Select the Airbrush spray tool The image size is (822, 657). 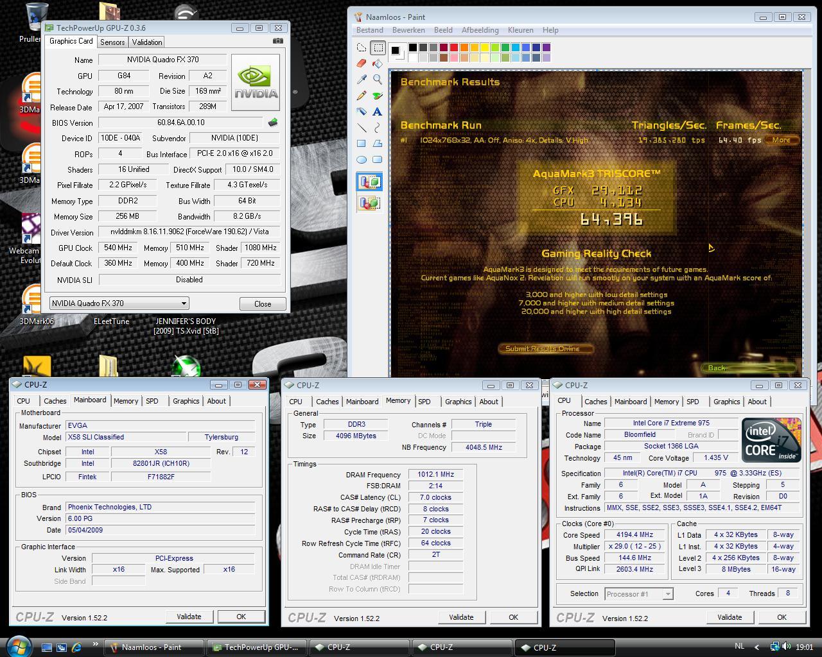pos(362,112)
